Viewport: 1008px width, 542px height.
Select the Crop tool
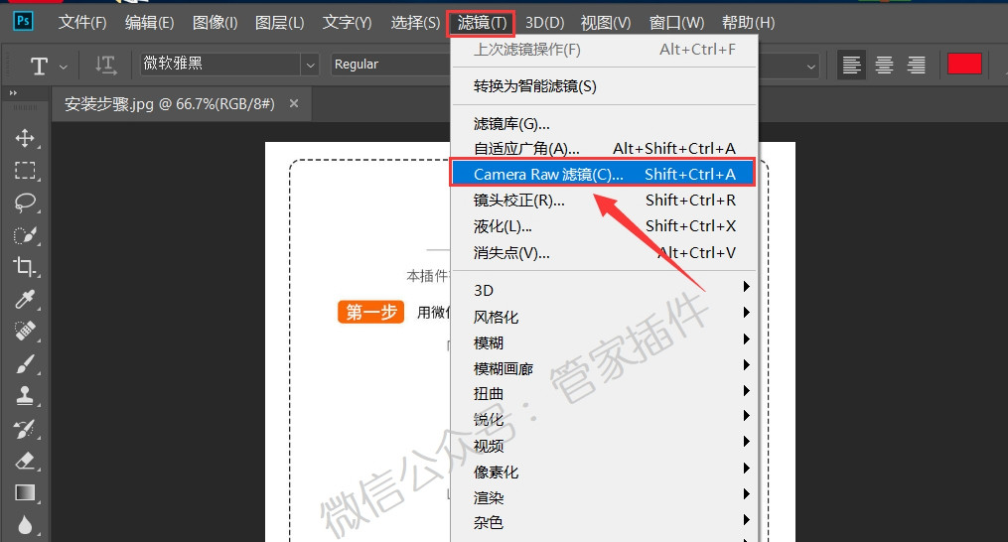25,267
